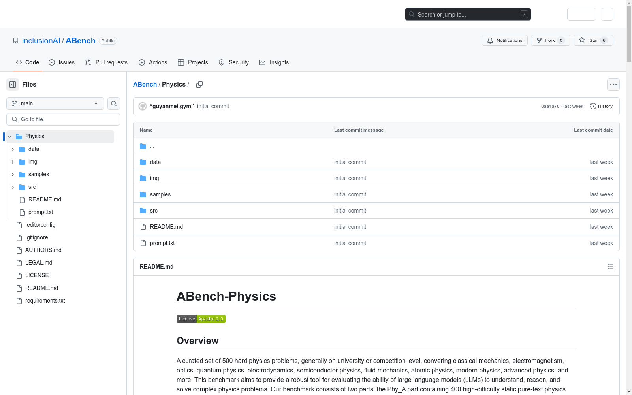Click the Go to file input

click(x=63, y=119)
